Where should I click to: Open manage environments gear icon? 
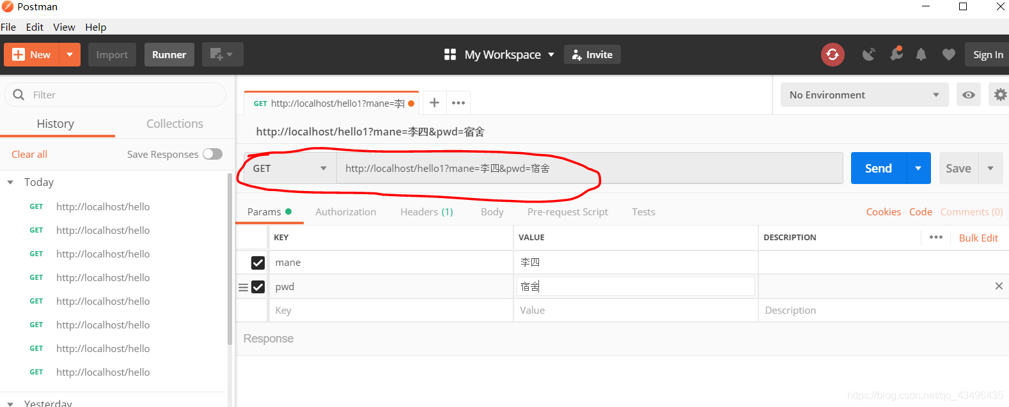pyautogui.click(x=1000, y=95)
